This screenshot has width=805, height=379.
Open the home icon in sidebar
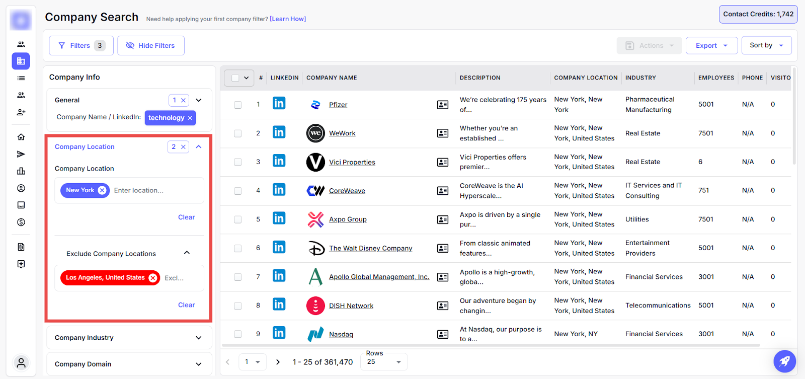click(21, 137)
